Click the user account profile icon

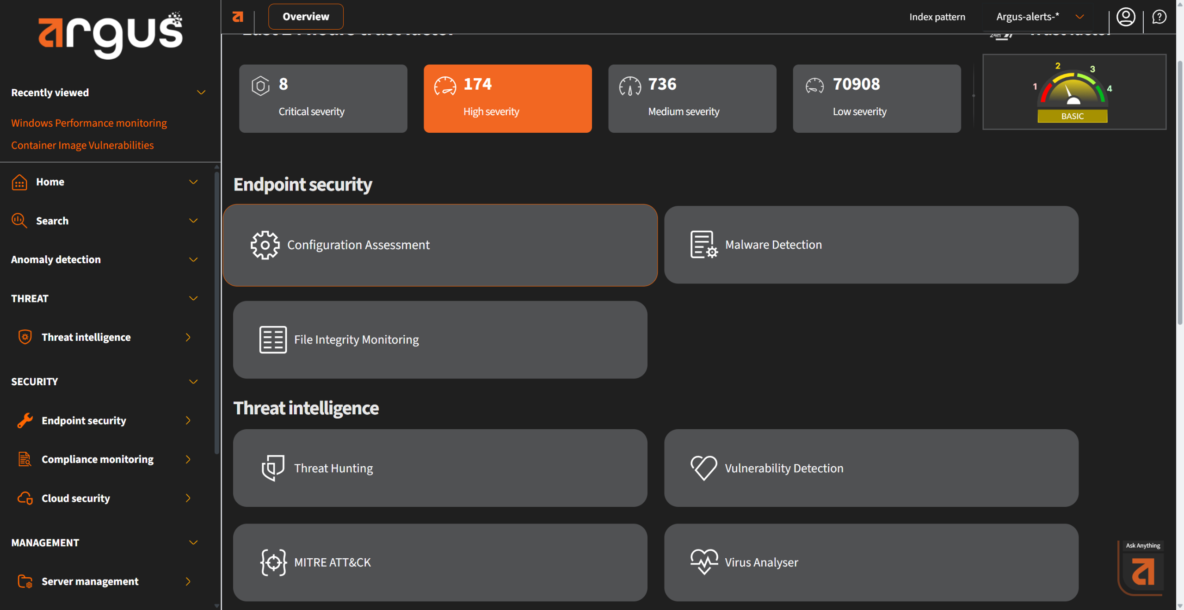tap(1125, 17)
